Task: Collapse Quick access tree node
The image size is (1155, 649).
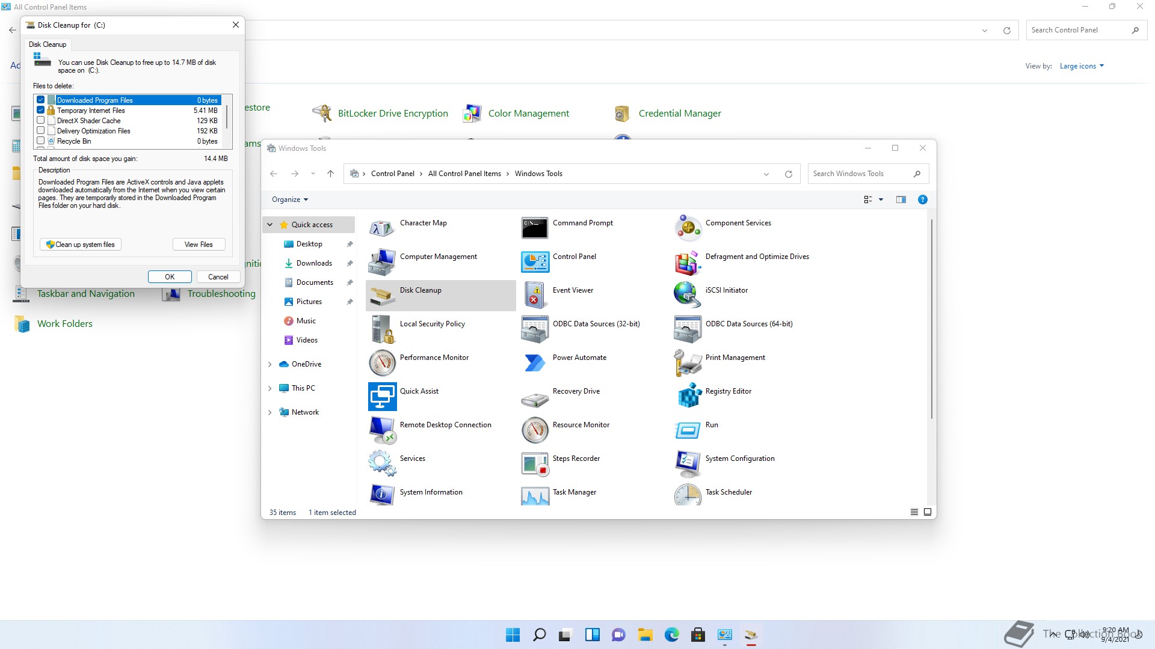Action: click(270, 225)
